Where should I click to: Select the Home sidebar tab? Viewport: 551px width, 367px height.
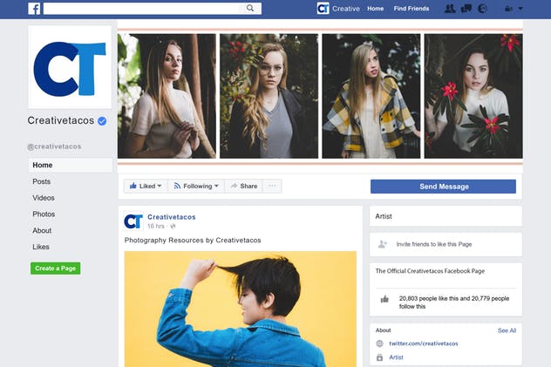71,165
